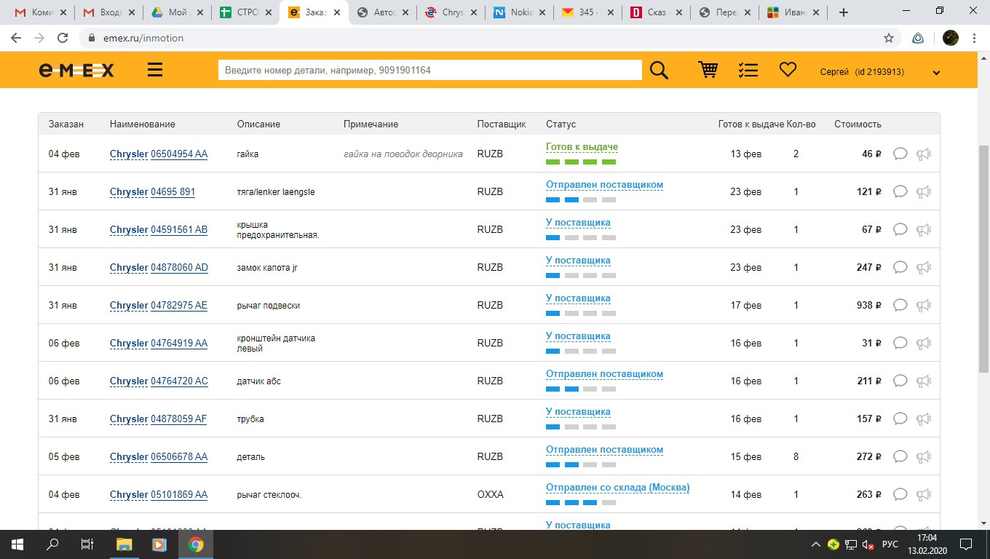Image resolution: width=990 pixels, height=559 pixels.
Task: Open part link 04591561 AB
Action: 179,229
